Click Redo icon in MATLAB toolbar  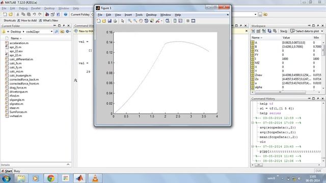(40, 14)
